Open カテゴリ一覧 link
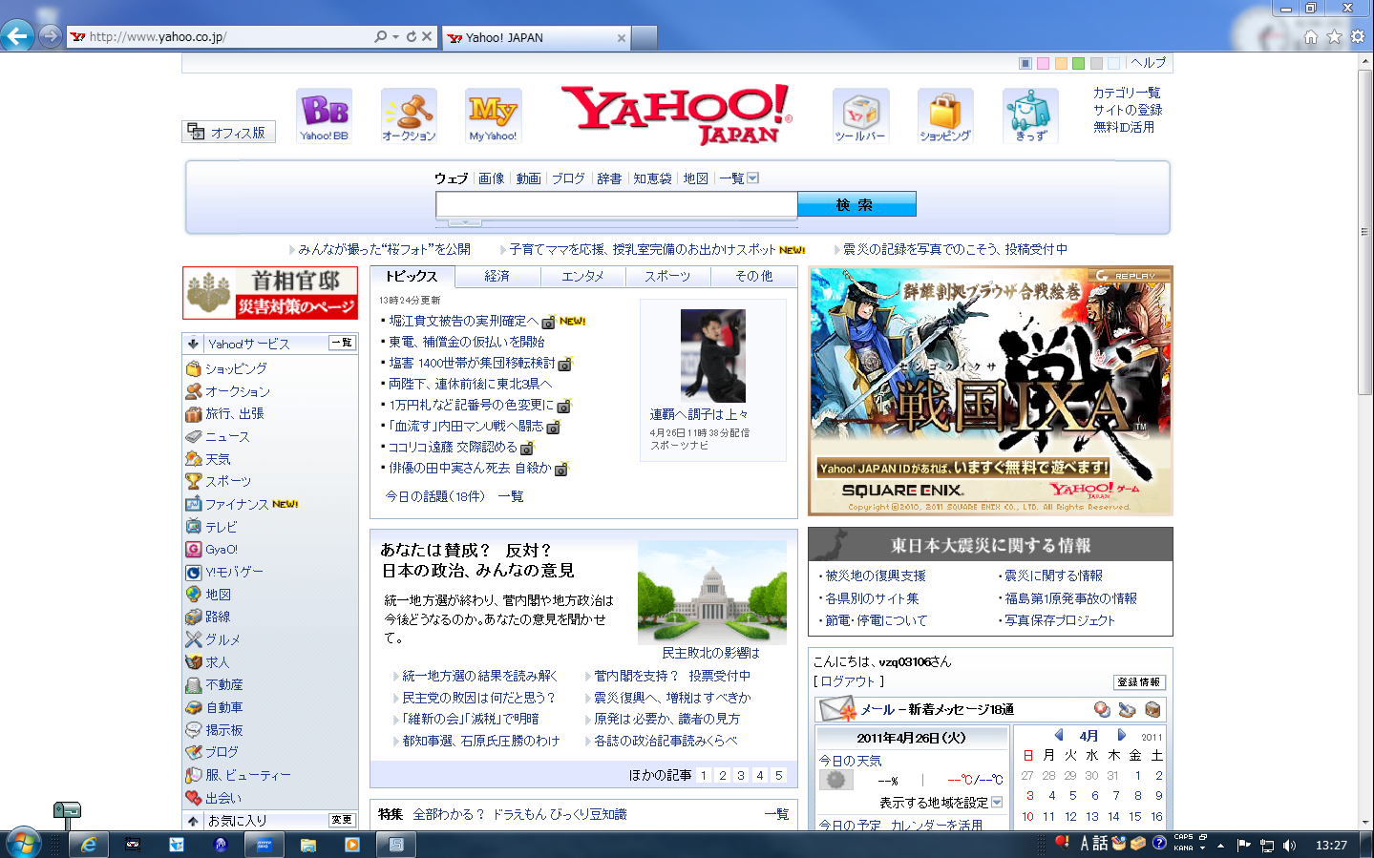This screenshot has width=1374, height=858. click(x=1127, y=93)
